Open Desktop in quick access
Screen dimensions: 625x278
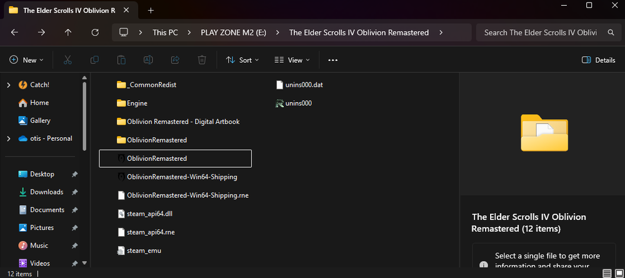[42, 174]
